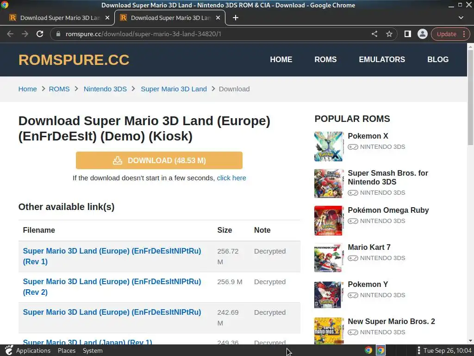Click the clock showing Tue Sep 26
474x356 pixels.
[448, 350]
